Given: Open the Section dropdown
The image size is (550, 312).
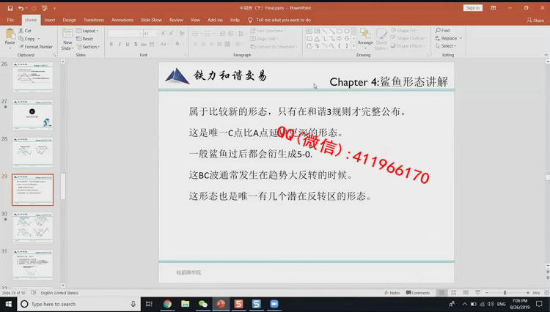Looking at the screenshot, I should (88, 47).
